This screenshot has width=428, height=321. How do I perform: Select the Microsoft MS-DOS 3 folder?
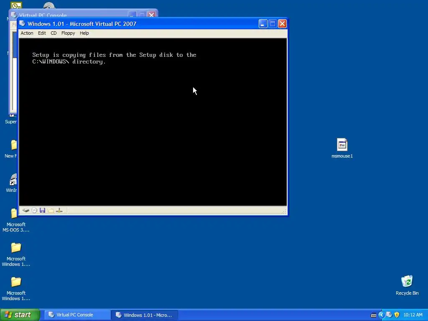click(16, 220)
